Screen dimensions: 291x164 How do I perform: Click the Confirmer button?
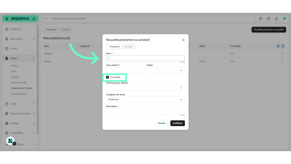coord(178,123)
